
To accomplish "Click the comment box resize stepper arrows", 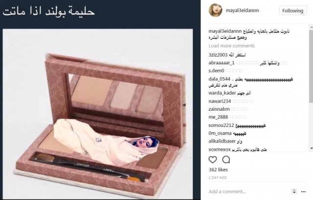I will [x=294, y=191].
